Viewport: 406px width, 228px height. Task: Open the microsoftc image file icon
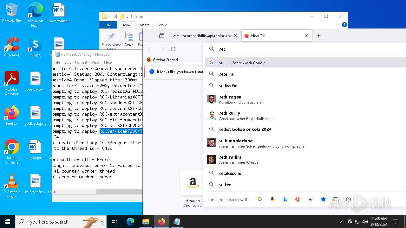(x=35, y=184)
